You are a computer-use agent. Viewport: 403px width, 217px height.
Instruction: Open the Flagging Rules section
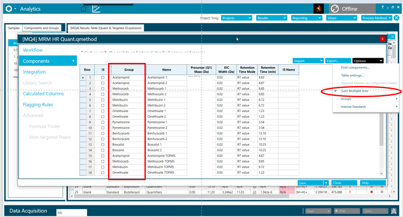38,105
